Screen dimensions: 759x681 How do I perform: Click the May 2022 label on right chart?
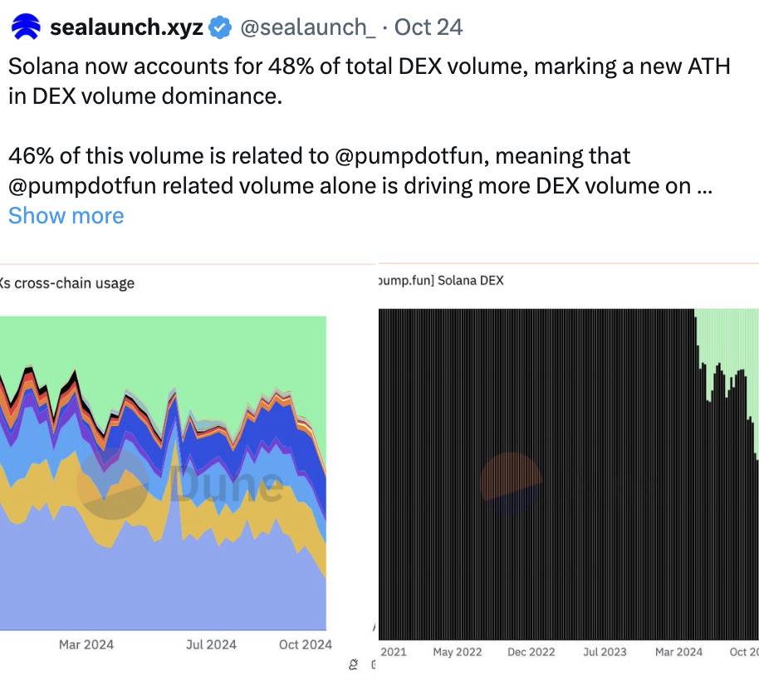(457, 652)
